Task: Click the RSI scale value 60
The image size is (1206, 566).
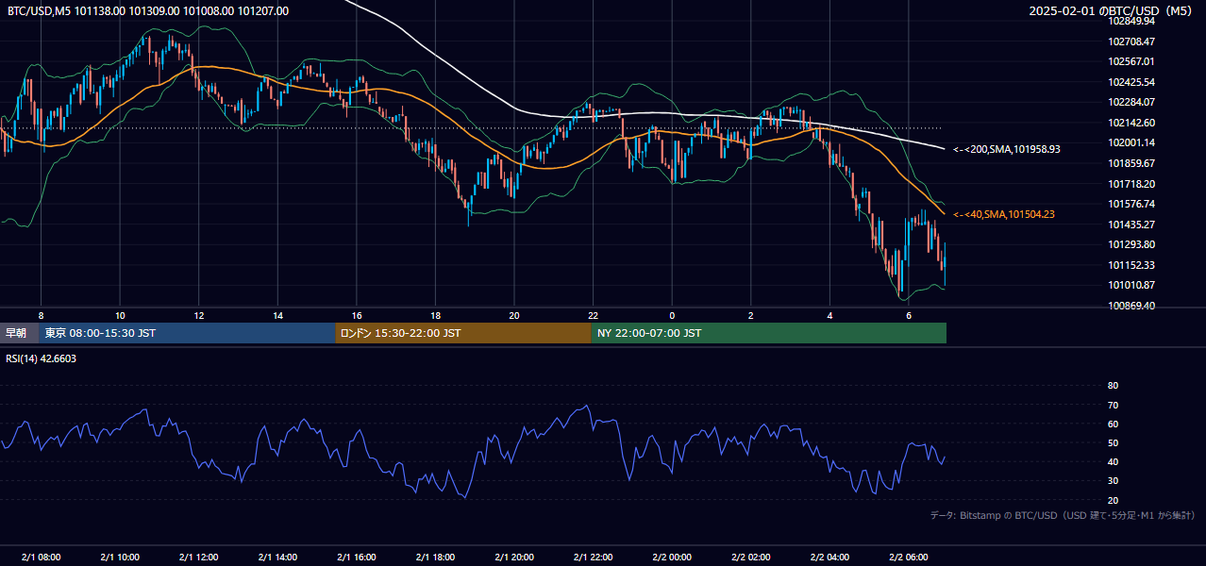Action: [x=1113, y=424]
